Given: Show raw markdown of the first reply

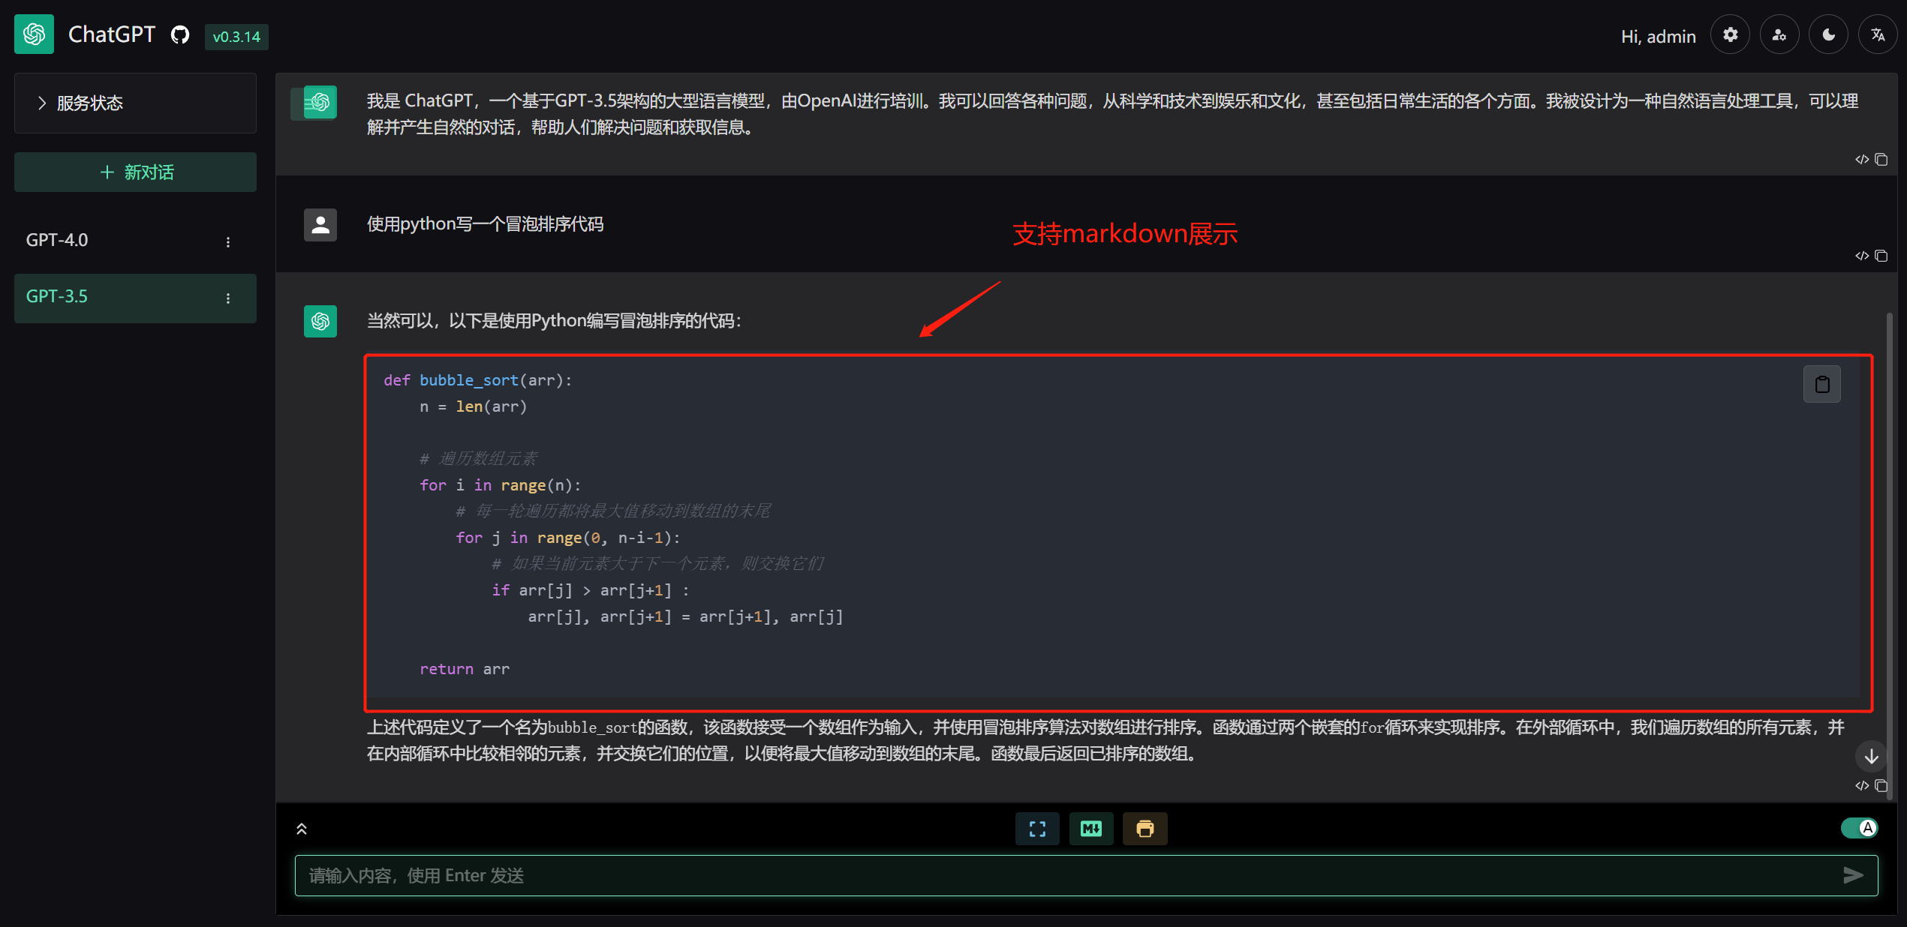Looking at the screenshot, I should click(1862, 159).
